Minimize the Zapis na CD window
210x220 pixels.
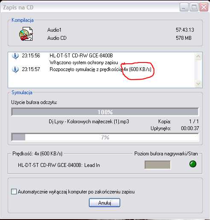click(184, 7)
